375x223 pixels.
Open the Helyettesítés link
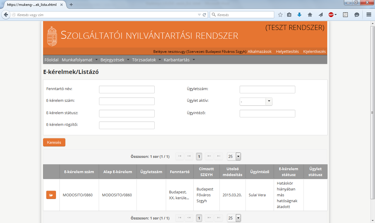[x=287, y=51]
